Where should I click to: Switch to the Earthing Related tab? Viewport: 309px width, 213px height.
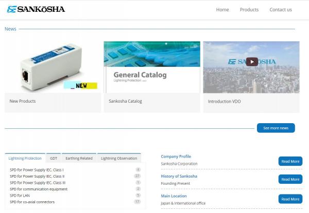tap(79, 158)
